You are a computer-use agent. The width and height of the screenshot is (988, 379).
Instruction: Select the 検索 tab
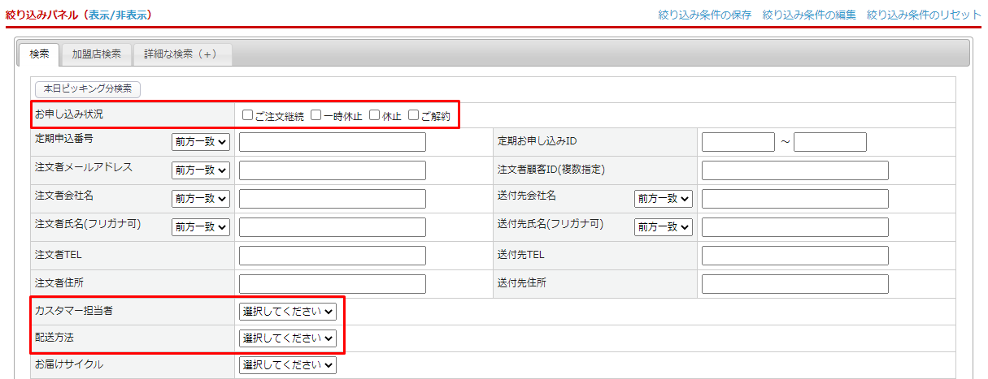tap(39, 54)
